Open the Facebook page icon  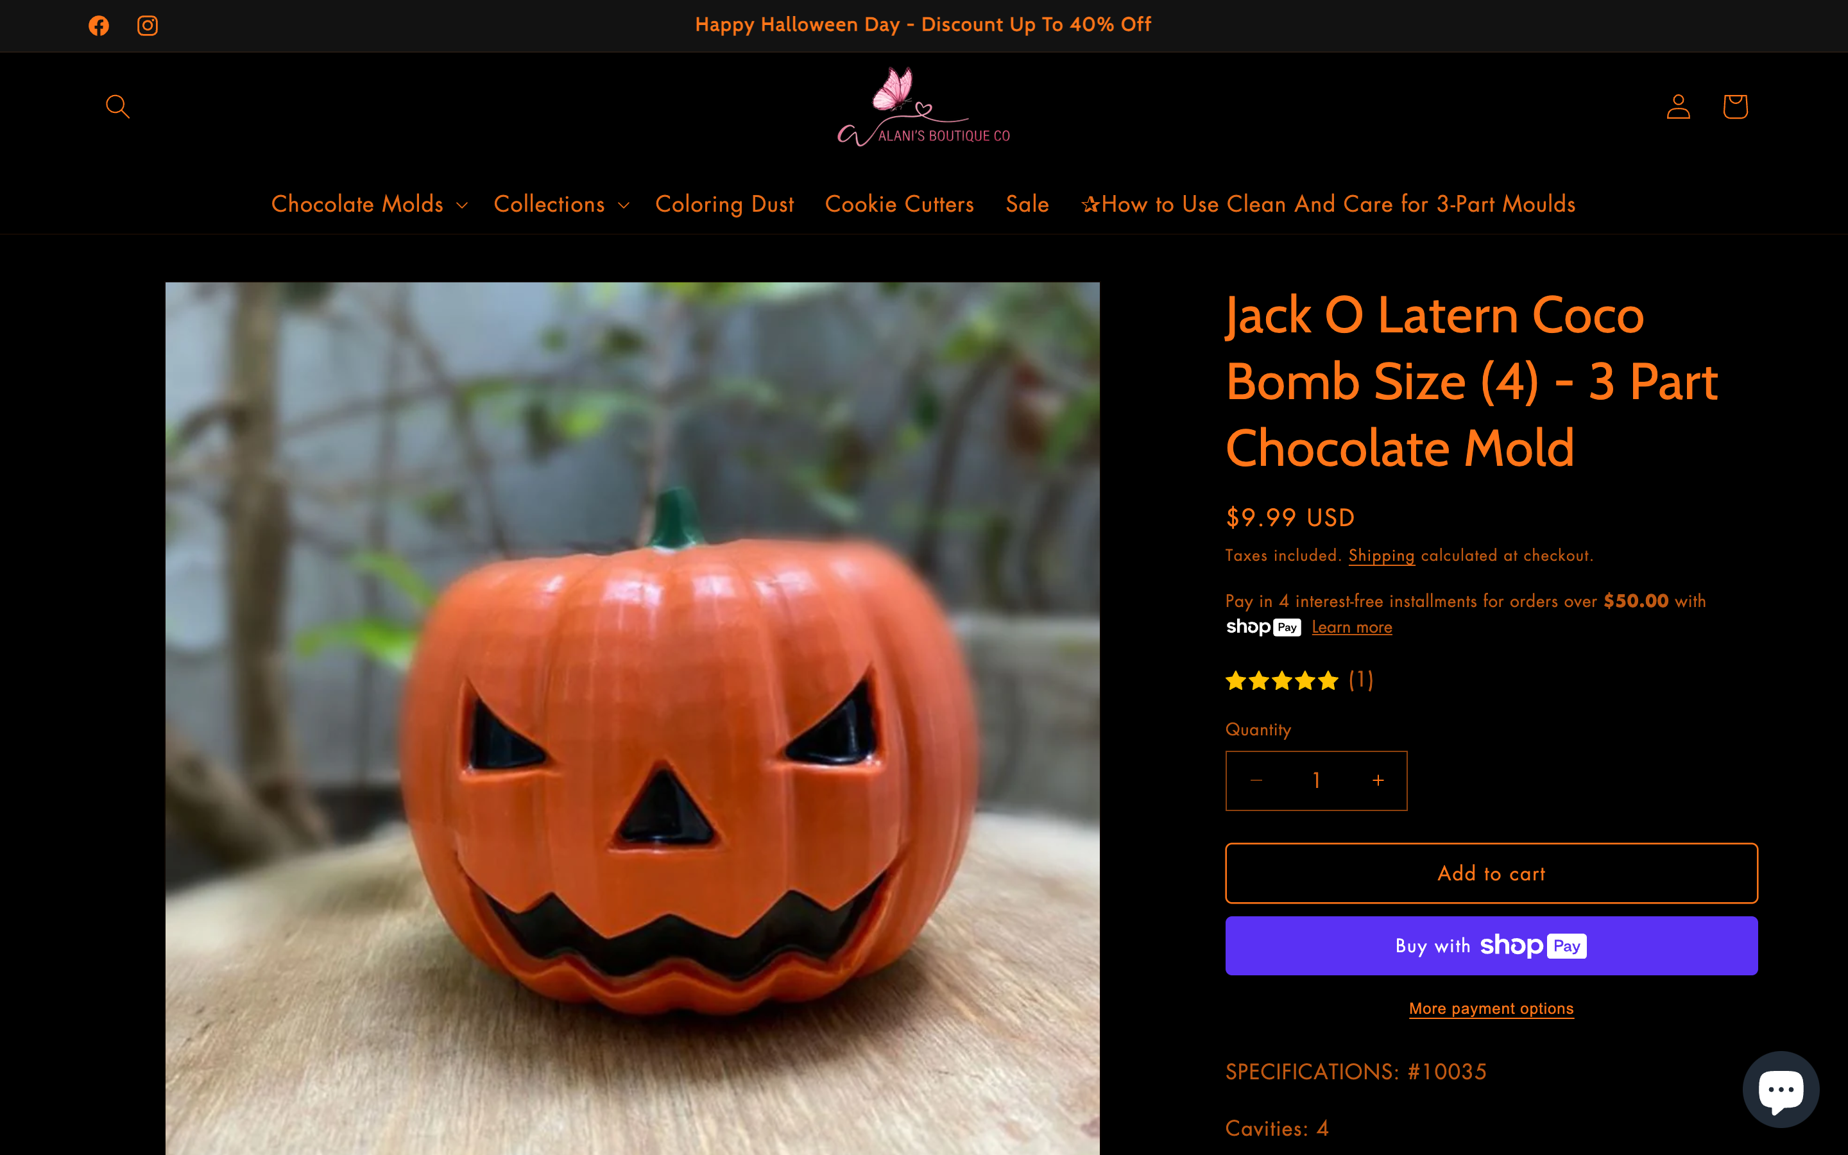point(99,25)
